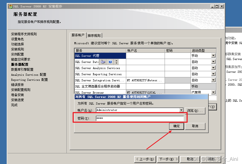
Task: Click 数据库引擎配置 in the step list
Action: coord(22,70)
